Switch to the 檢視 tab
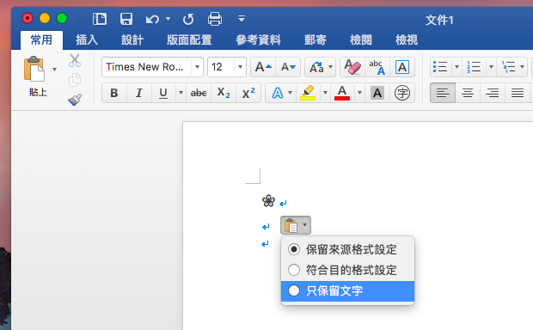 click(407, 40)
